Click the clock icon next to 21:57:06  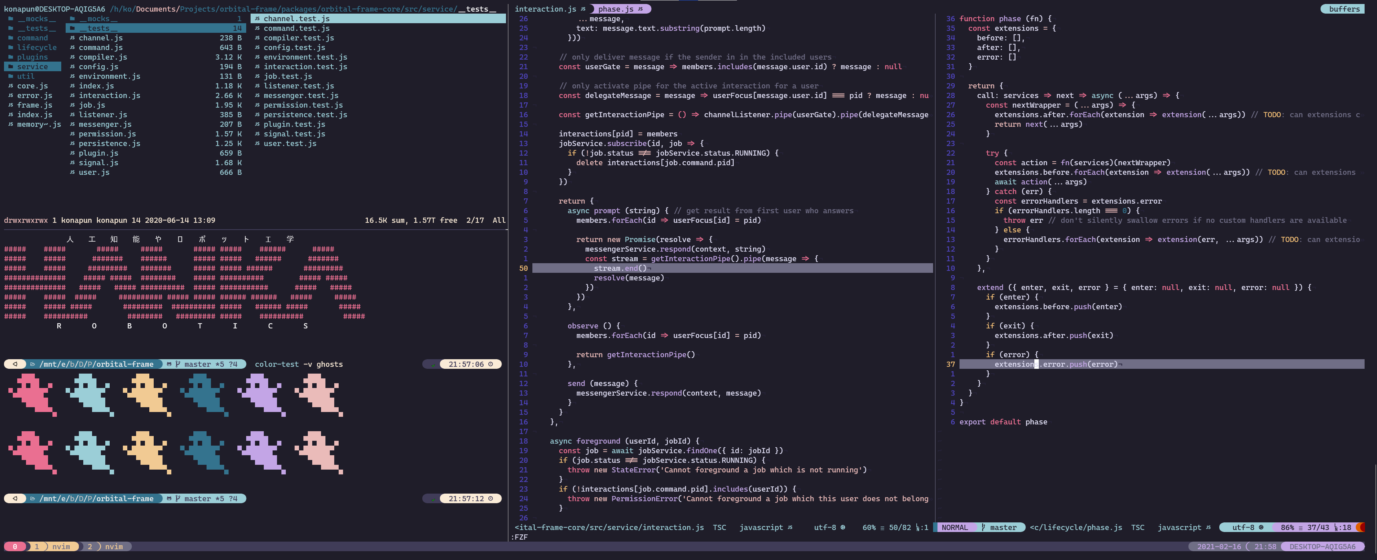[490, 364]
